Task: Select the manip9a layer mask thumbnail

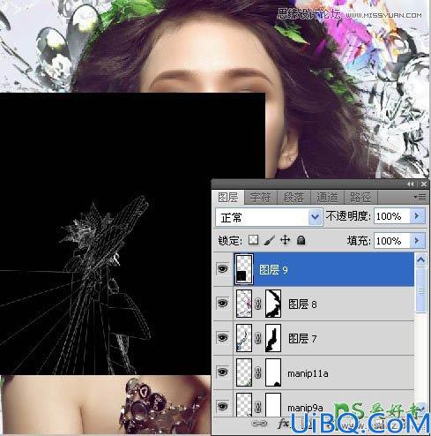Action: (x=273, y=405)
